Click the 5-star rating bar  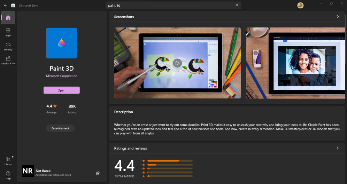pyautogui.click(x=170, y=161)
